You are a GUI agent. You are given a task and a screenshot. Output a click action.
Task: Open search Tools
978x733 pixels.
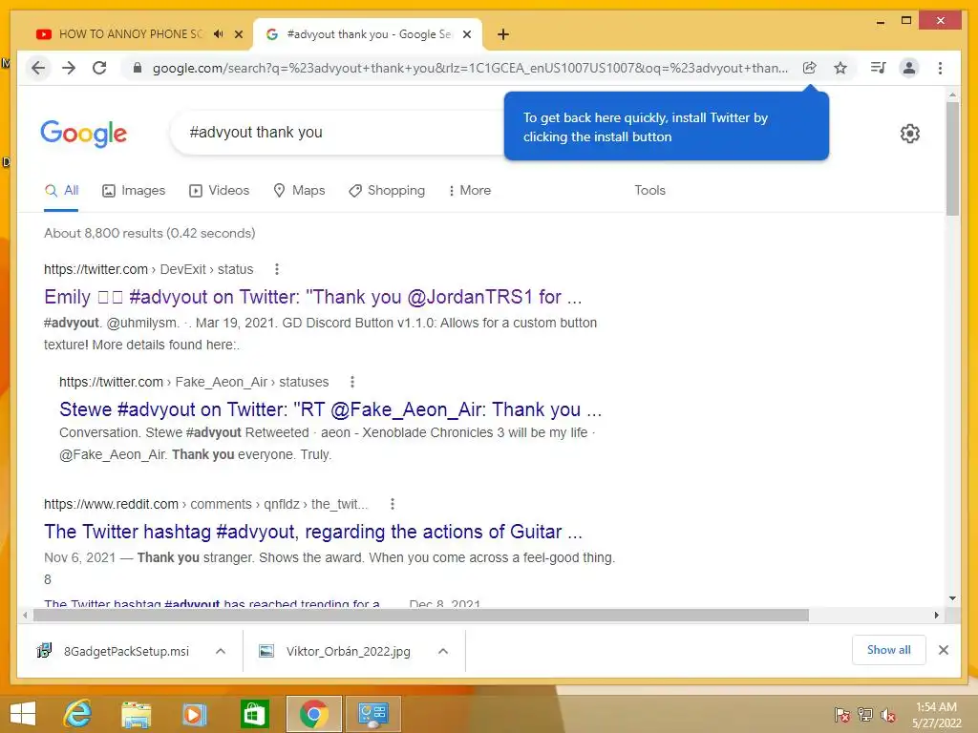(x=649, y=191)
